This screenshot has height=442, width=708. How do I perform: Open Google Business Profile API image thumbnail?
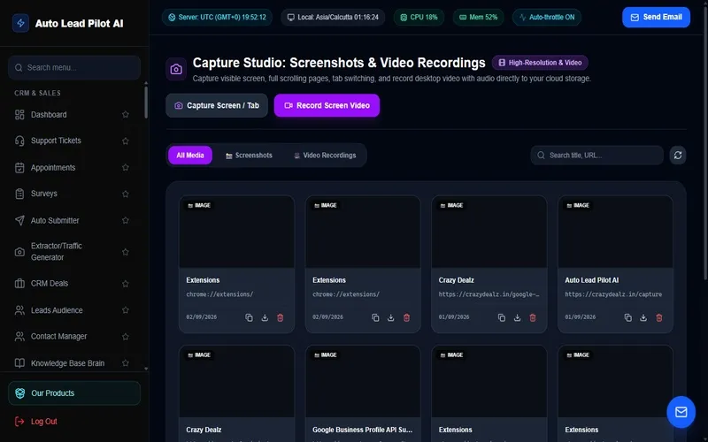point(363,382)
